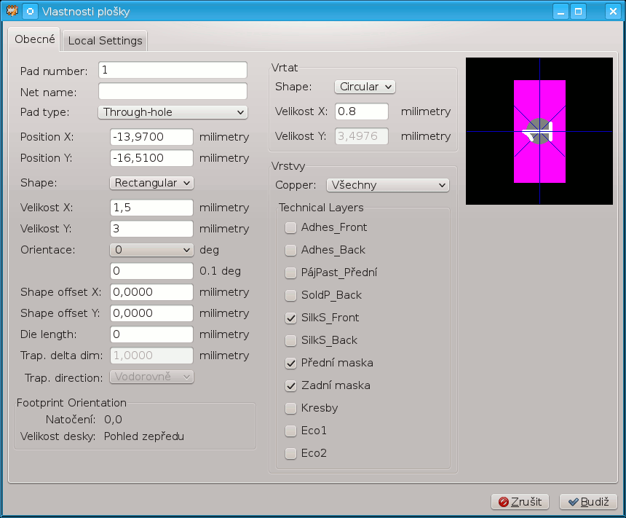Image resolution: width=626 pixels, height=518 pixels.
Task: Enable the Adhes_Back layer checkbox
Action: point(290,250)
